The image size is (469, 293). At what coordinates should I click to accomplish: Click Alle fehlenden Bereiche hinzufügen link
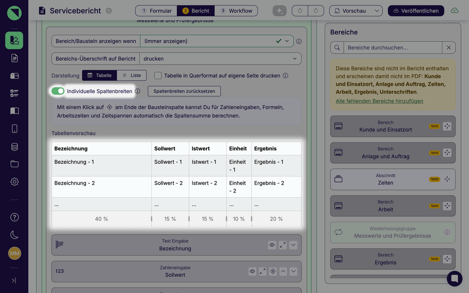tap(379, 101)
